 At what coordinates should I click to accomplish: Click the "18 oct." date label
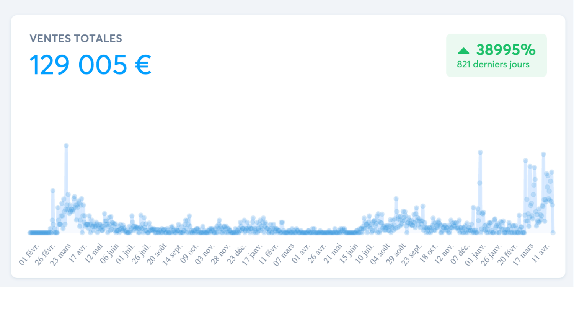[x=428, y=254]
